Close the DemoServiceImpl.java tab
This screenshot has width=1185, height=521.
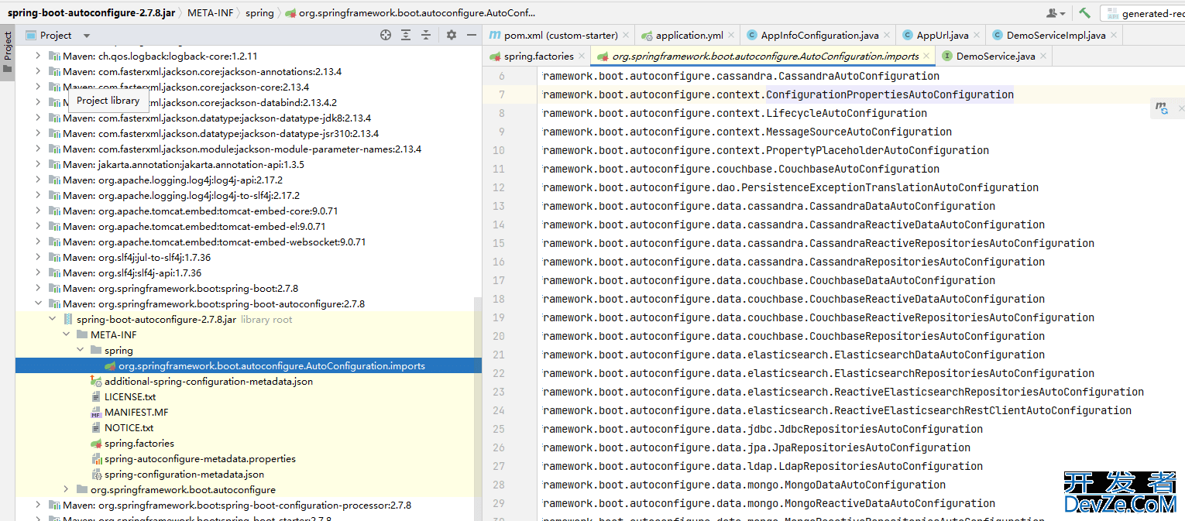[x=1113, y=36]
